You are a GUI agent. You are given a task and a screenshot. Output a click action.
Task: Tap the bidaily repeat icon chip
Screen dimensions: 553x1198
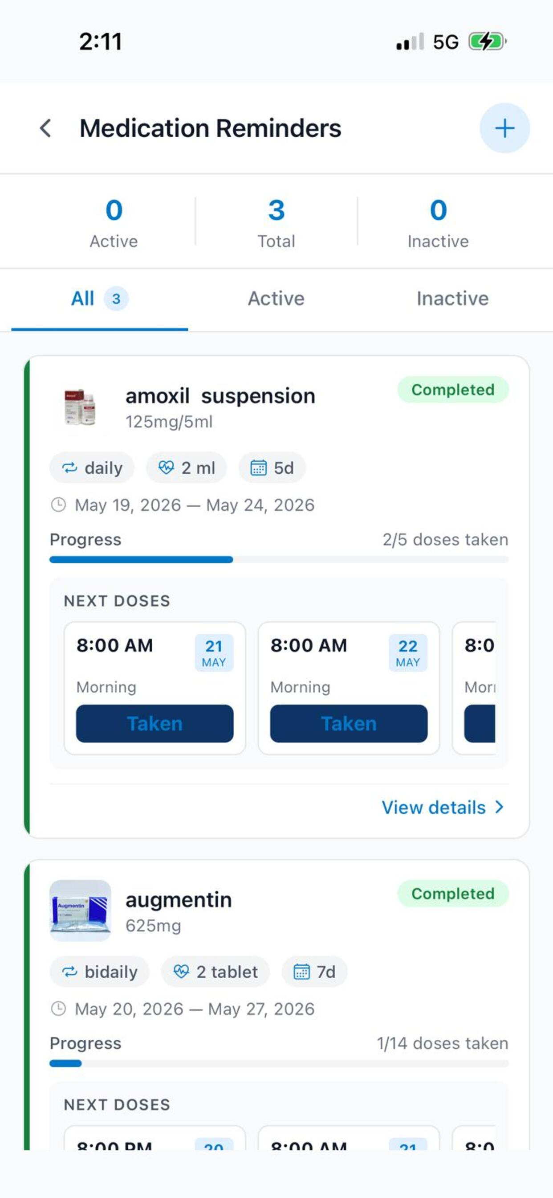pyautogui.click(x=99, y=971)
